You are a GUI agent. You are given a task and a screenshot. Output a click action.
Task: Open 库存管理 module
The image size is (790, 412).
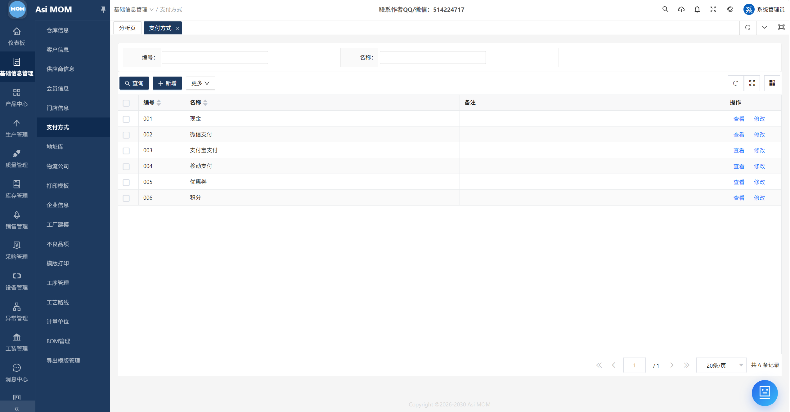(17, 189)
